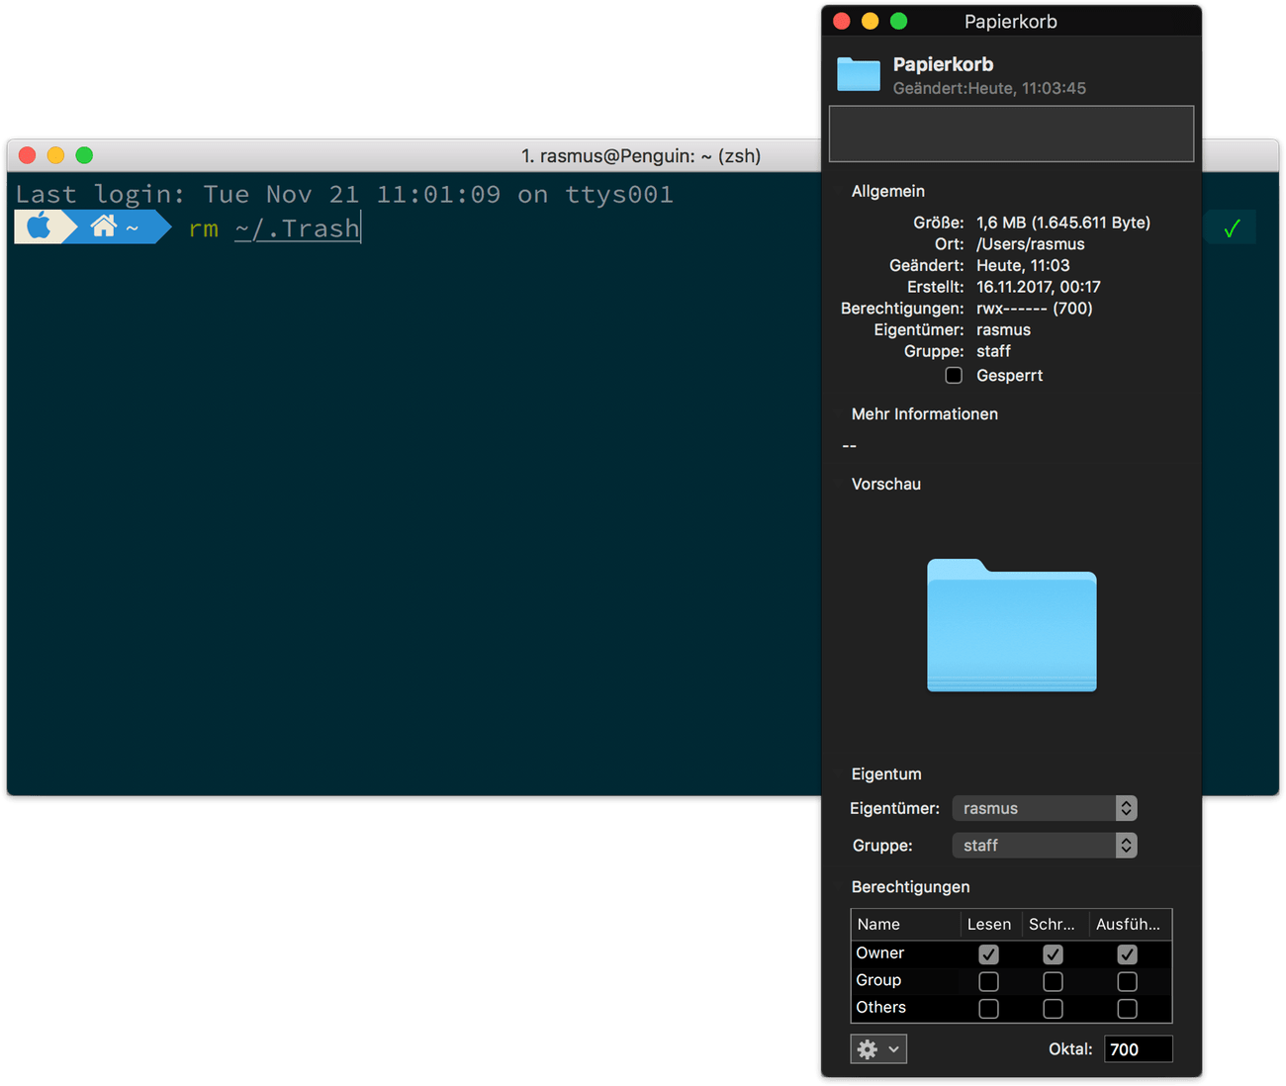
Task: Click the green checkmark status in terminal
Action: [1232, 228]
